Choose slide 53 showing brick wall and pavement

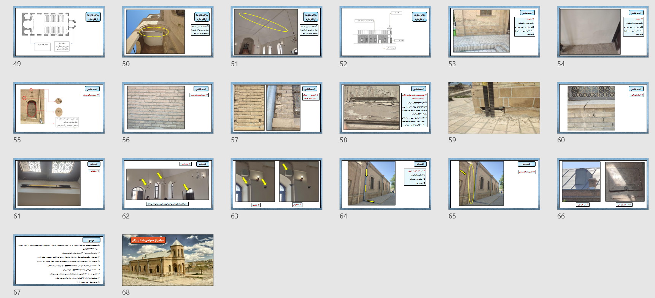[494, 32]
